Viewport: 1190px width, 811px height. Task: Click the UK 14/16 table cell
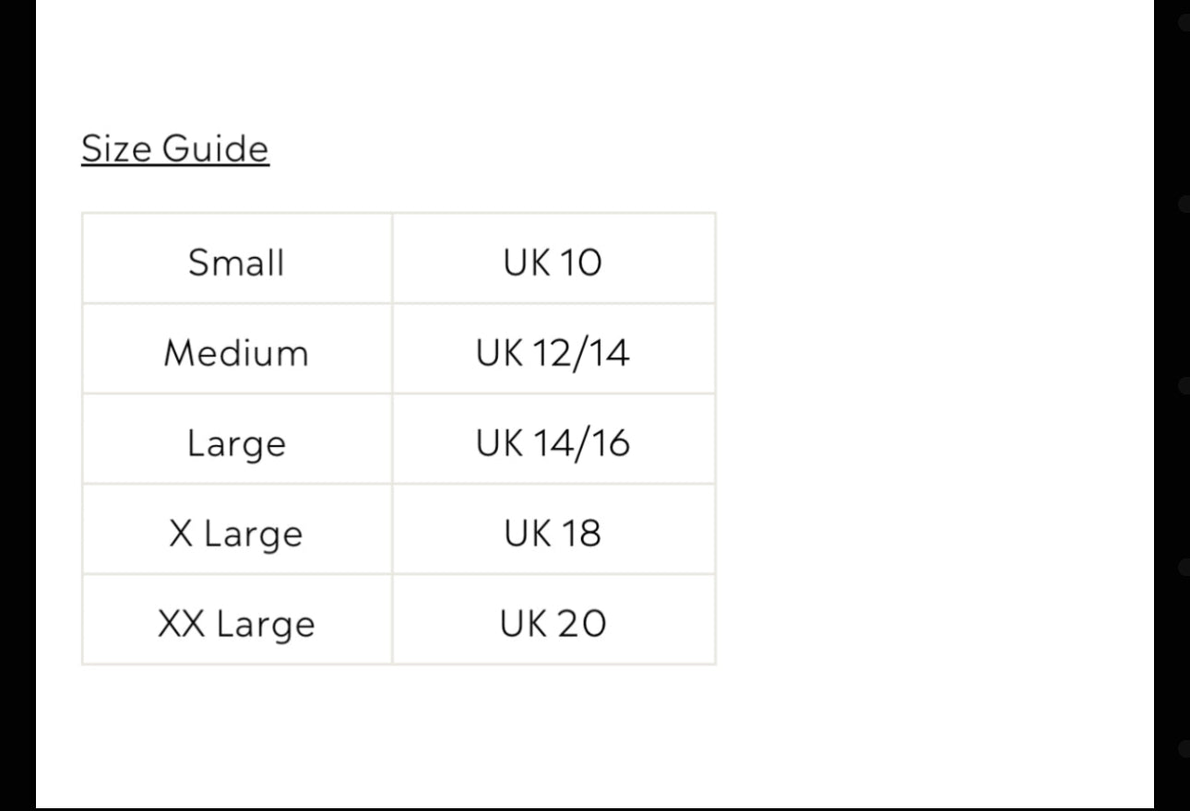pos(553,439)
